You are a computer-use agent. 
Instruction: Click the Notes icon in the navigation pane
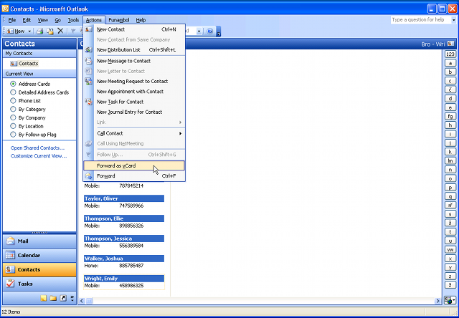click(x=44, y=298)
